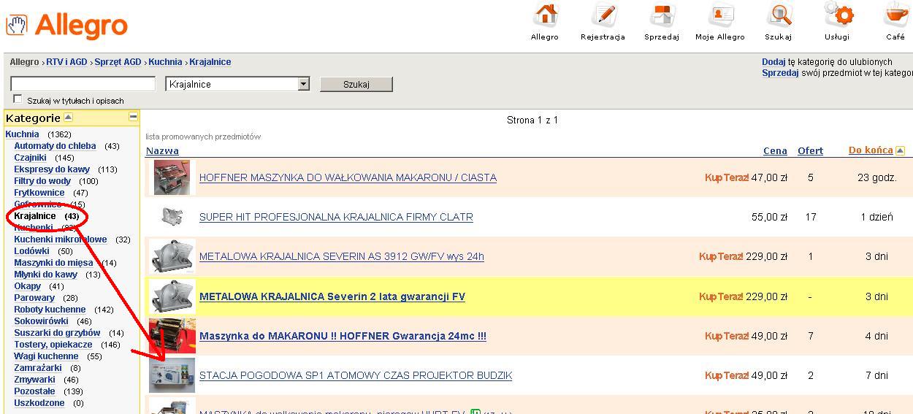Select Lodówki category
The width and height of the screenshot is (913, 414).
click(x=31, y=251)
